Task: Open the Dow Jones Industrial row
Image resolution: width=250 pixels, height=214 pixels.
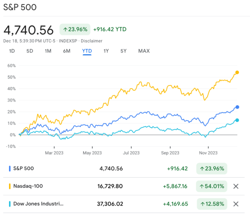Action: click(38, 203)
